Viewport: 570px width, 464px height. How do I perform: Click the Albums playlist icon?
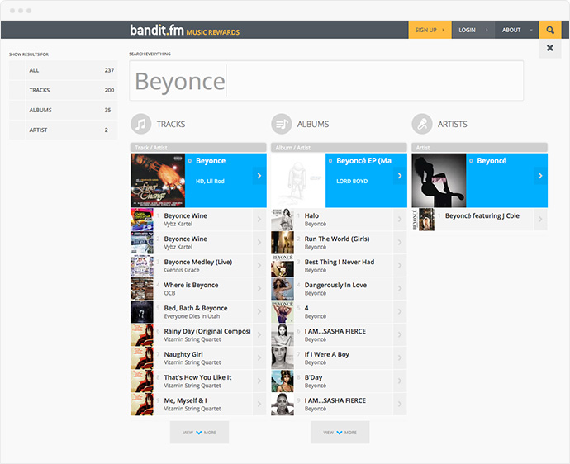click(x=282, y=125)
